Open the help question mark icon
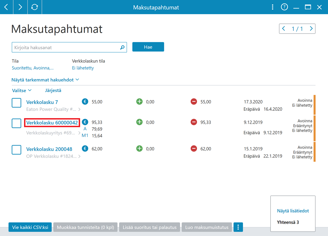Viewport: 328px width, 236px height. pos(284,7)
